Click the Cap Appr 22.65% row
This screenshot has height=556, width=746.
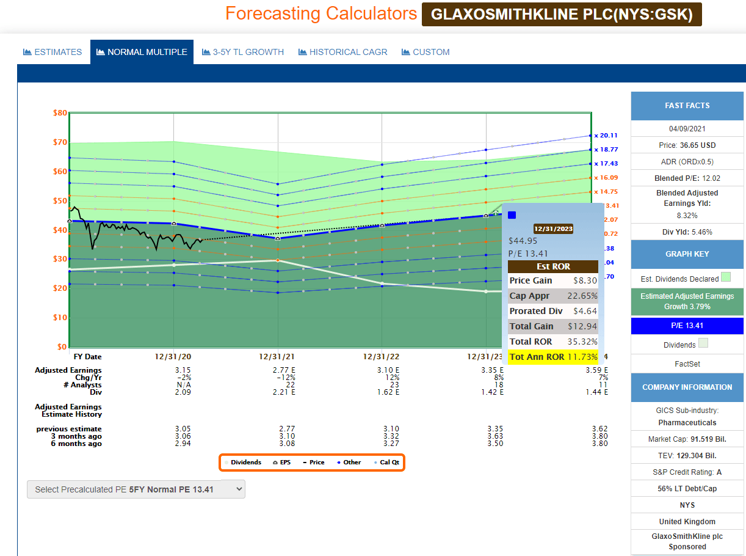pos(553,296)
